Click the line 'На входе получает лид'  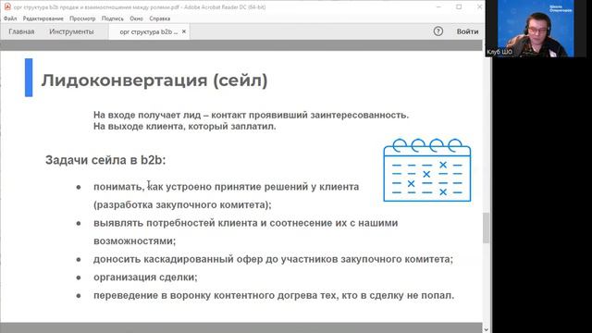tap(251, 115)
